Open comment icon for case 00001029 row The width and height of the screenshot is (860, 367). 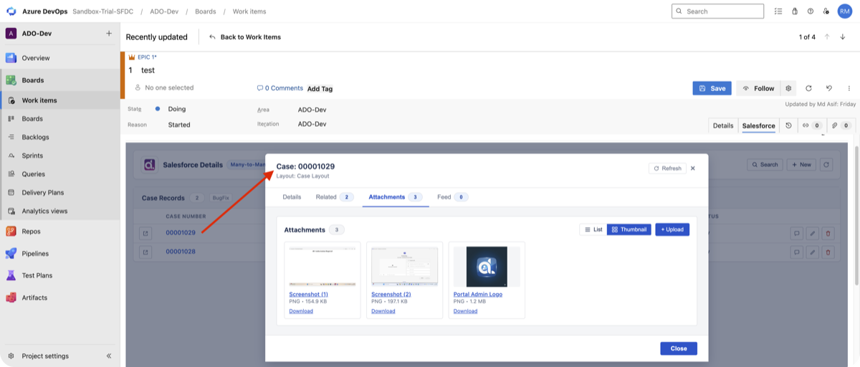[x=796, y=233]
